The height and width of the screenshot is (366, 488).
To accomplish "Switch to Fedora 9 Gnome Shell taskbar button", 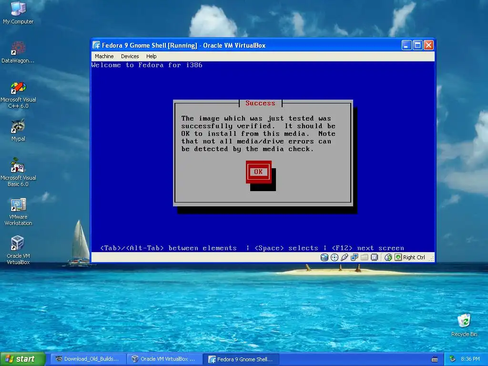I will pyautogui.click(x=241, y=359).
